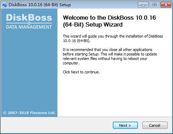This screenshot has width=173, height=134.
Task: Close the setup window with the X
Action: coord(166,5)
